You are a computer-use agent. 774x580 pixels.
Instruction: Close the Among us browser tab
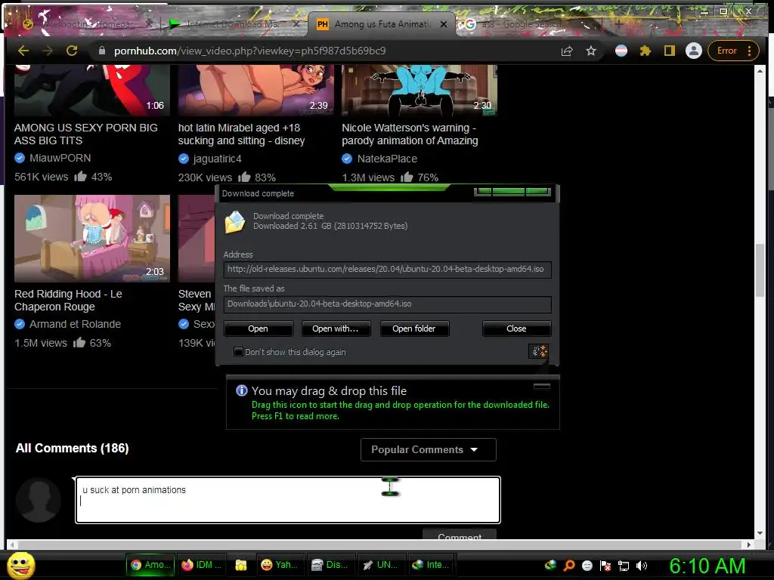(x=444, y=24)
